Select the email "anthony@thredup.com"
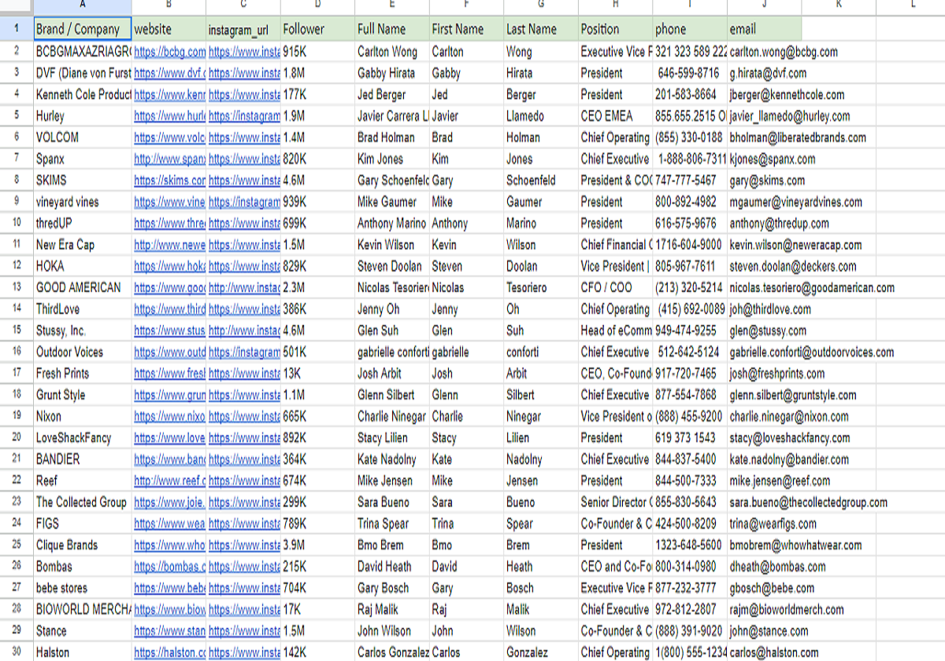945x661 pixels. click(779, 223)
